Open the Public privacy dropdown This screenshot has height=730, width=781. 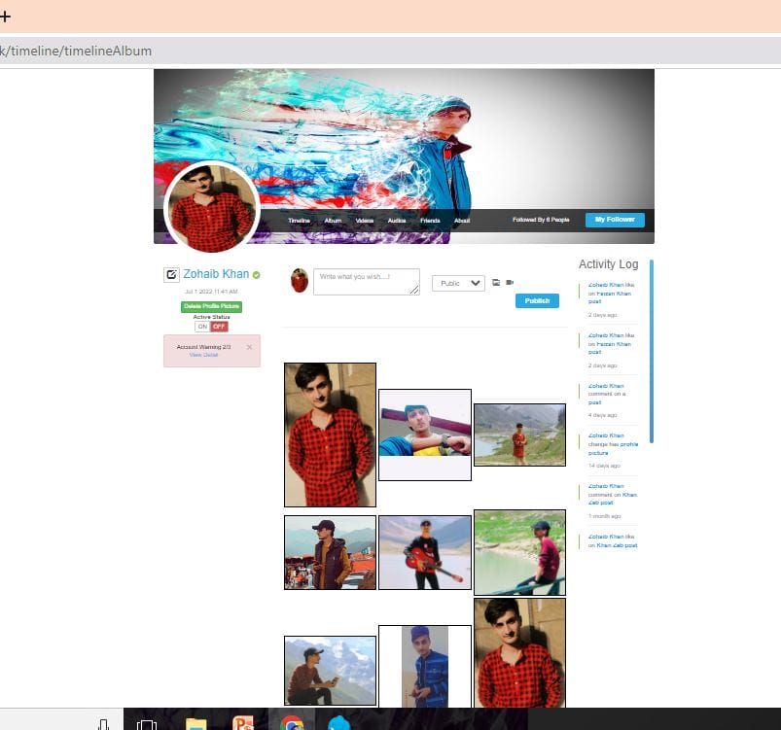point(458,283)
